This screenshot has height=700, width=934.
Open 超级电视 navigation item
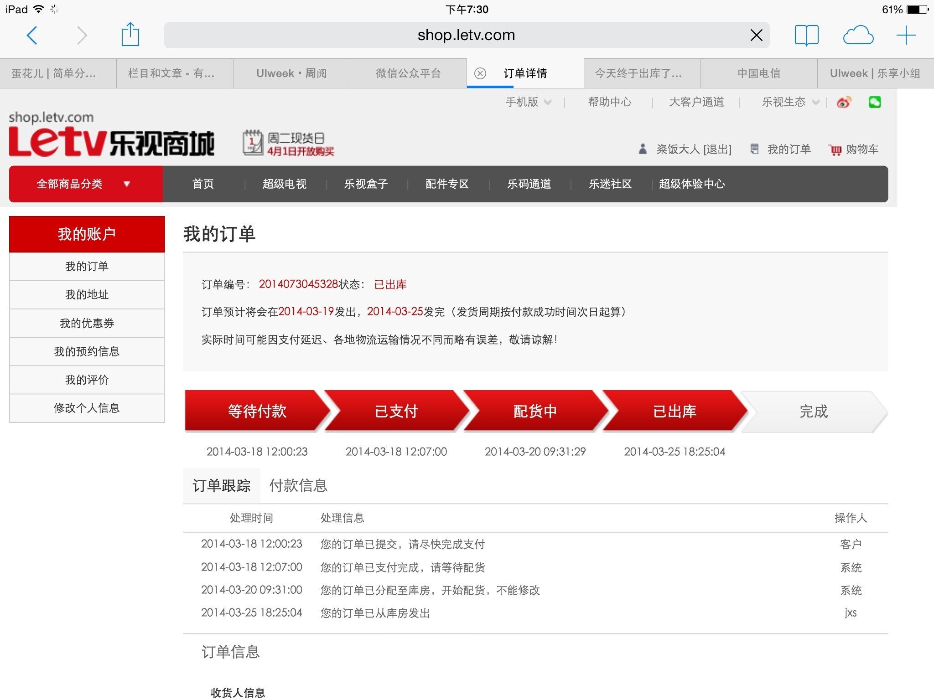(285, 184)
